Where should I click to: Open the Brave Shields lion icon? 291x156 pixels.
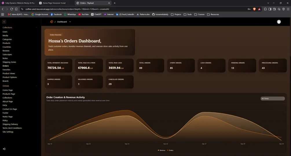click(x=254, y=9)
